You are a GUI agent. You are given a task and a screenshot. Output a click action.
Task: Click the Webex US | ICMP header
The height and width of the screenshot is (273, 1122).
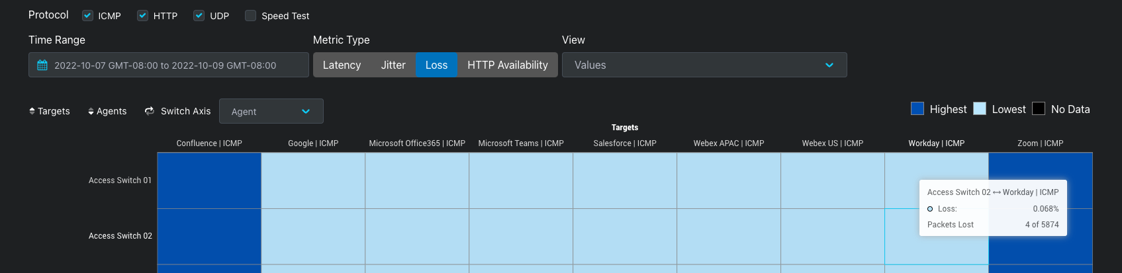click(833, 143)
